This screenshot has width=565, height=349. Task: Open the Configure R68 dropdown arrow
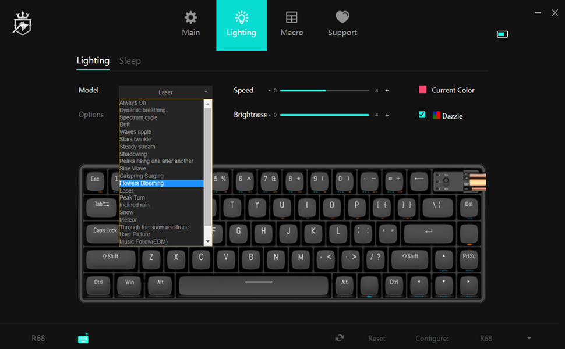[529, 338]
